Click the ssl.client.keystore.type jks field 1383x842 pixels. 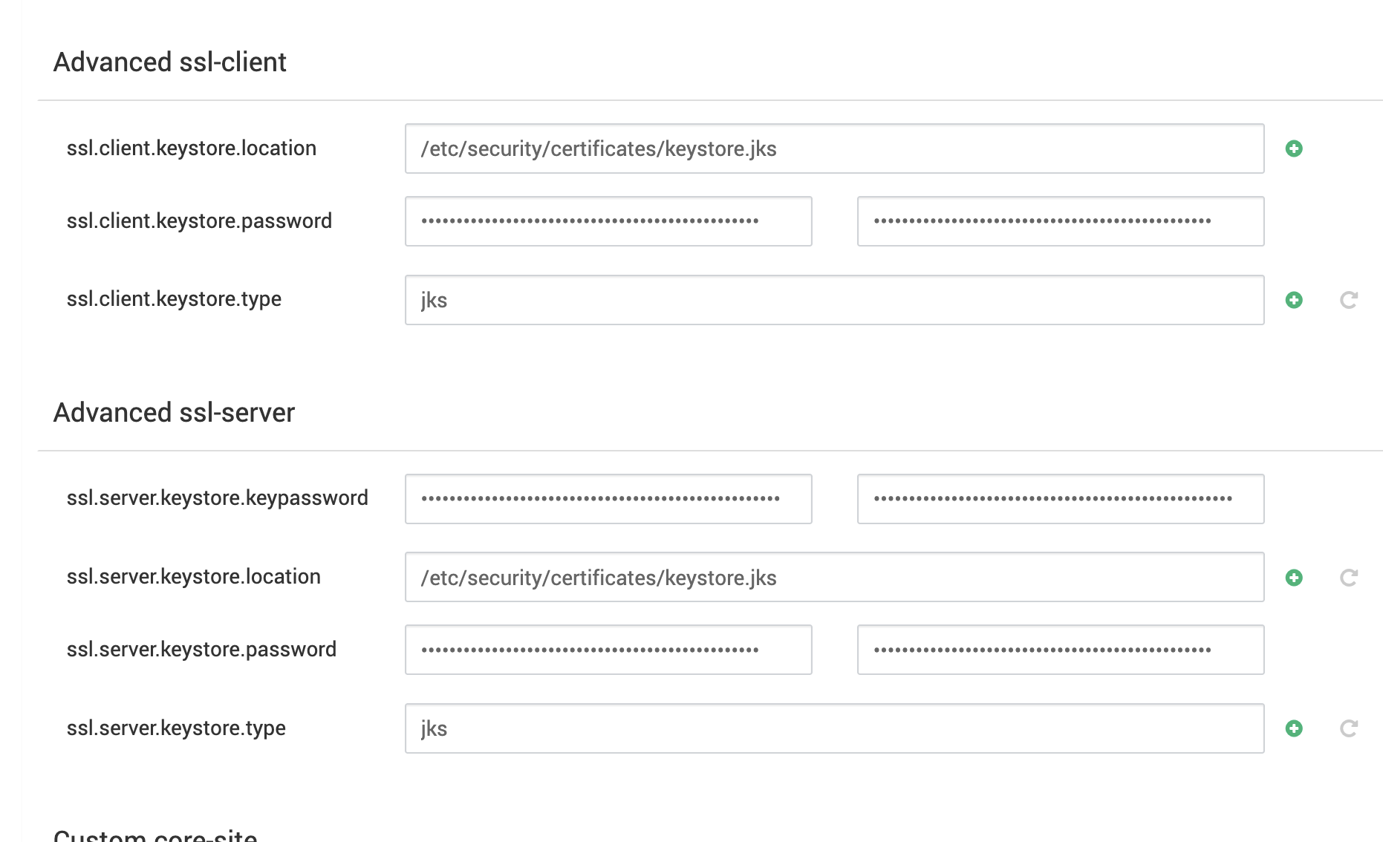coord(834,300)
